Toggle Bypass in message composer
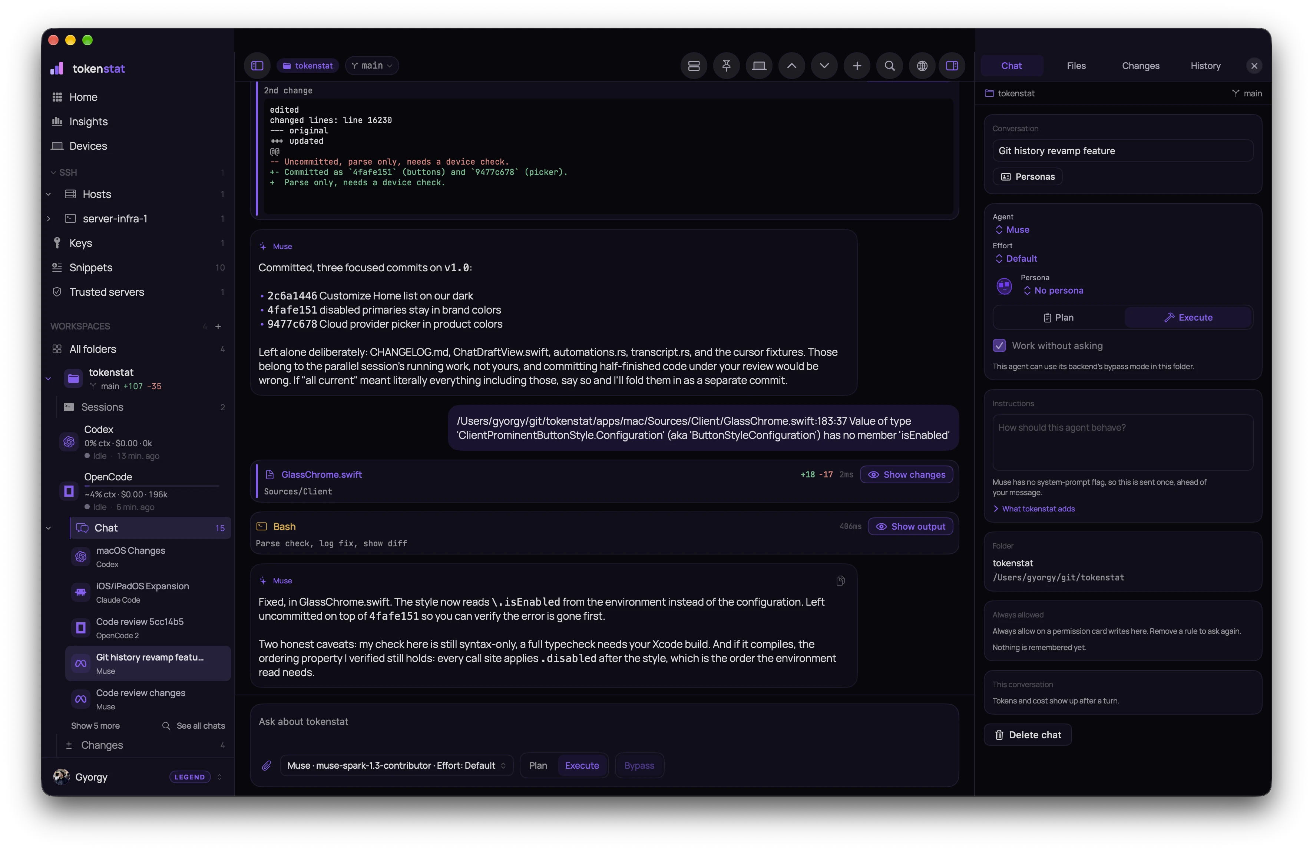This screenshot has height=851, width=1313. click(x=639, y=765)
